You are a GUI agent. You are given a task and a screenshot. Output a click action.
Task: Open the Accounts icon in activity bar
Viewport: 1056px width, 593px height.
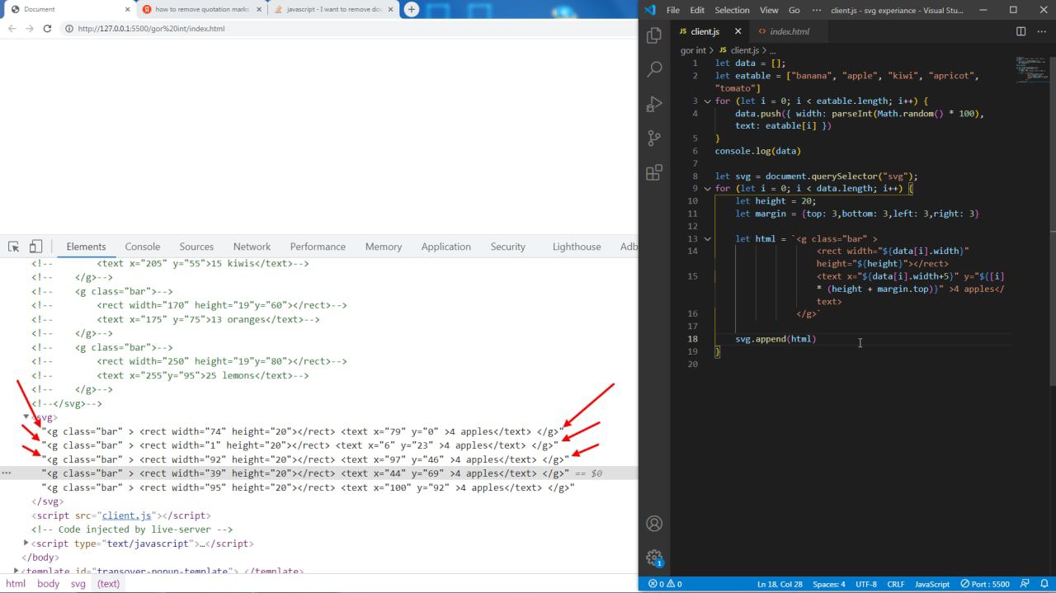[x=654, y=524]
